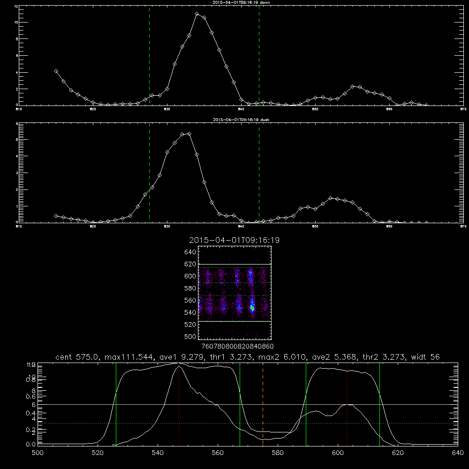Image resolution: width=469 pixels, height=469 pixels.
Task: Pick the highest peak diamond in dusk plot
Action: [189, 134]
